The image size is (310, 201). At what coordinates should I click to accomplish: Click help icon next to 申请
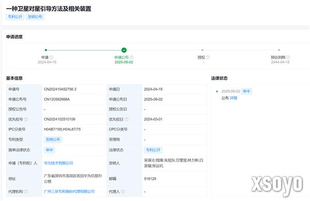pyautogui.click(x=51, y=57)
